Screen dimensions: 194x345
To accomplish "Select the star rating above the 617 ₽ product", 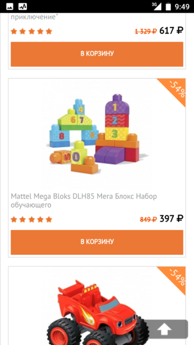I will [31, 31].
